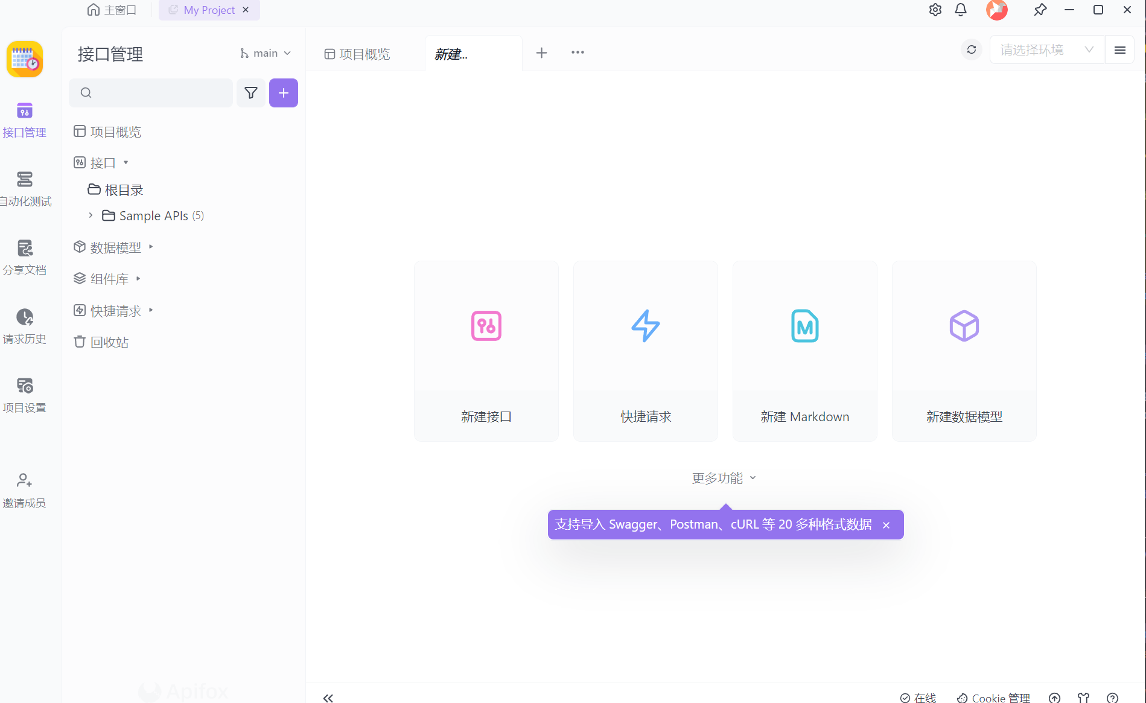The width and height of the screenshot is (1146, 703).
Task: Select the My Project window tab
Action: point(209,10)
